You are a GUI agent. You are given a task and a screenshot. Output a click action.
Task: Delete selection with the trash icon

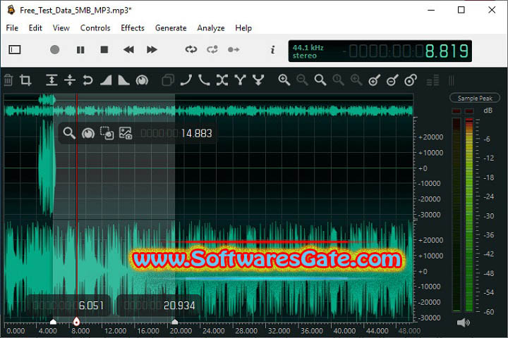[8, 80]
